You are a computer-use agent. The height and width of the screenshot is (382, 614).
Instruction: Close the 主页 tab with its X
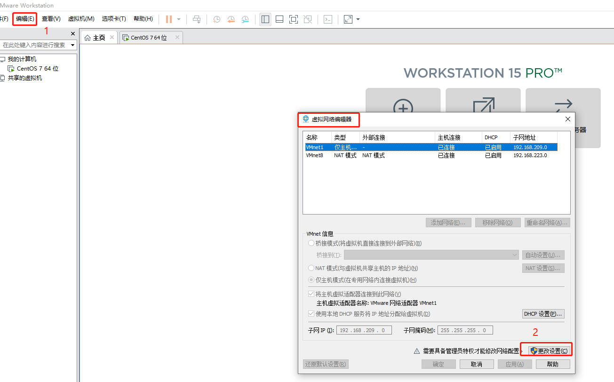click(112, 37)
